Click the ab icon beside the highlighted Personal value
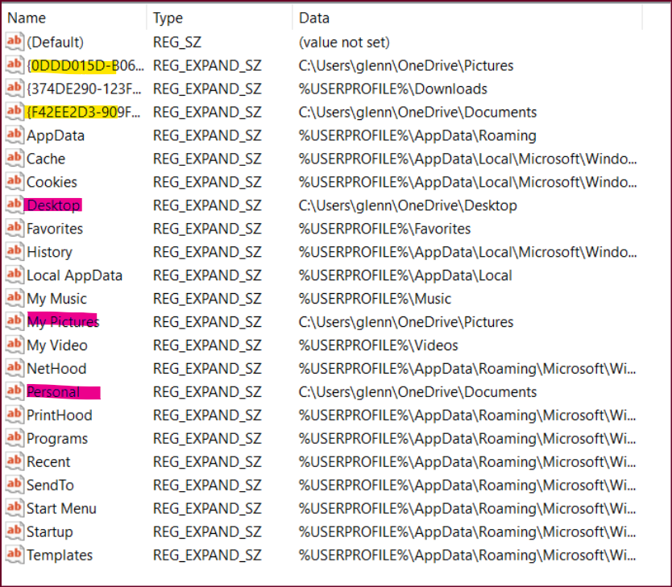The width and height of the screenshot is (672, 587). point(14,392)
